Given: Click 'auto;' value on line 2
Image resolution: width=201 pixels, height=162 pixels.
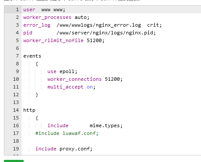Looking at the screenshot, I should pos(82,17).
